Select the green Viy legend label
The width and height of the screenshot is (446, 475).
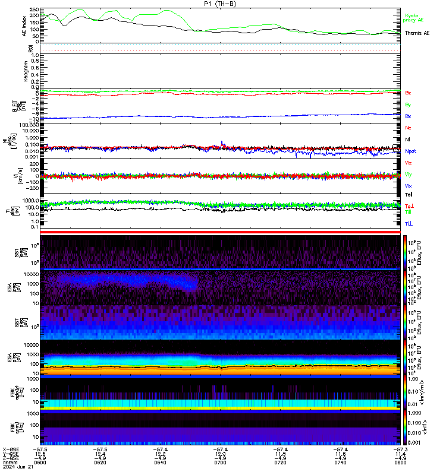click(408, 175)
